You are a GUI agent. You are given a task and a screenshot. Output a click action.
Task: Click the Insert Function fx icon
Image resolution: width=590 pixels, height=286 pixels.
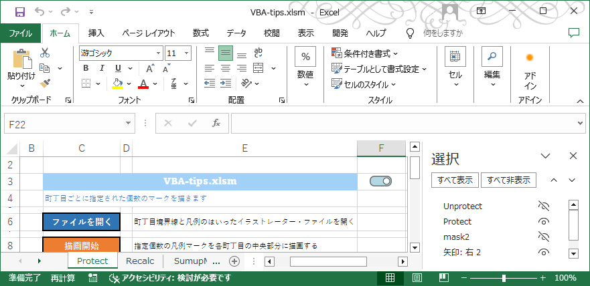tap(216, 124)
